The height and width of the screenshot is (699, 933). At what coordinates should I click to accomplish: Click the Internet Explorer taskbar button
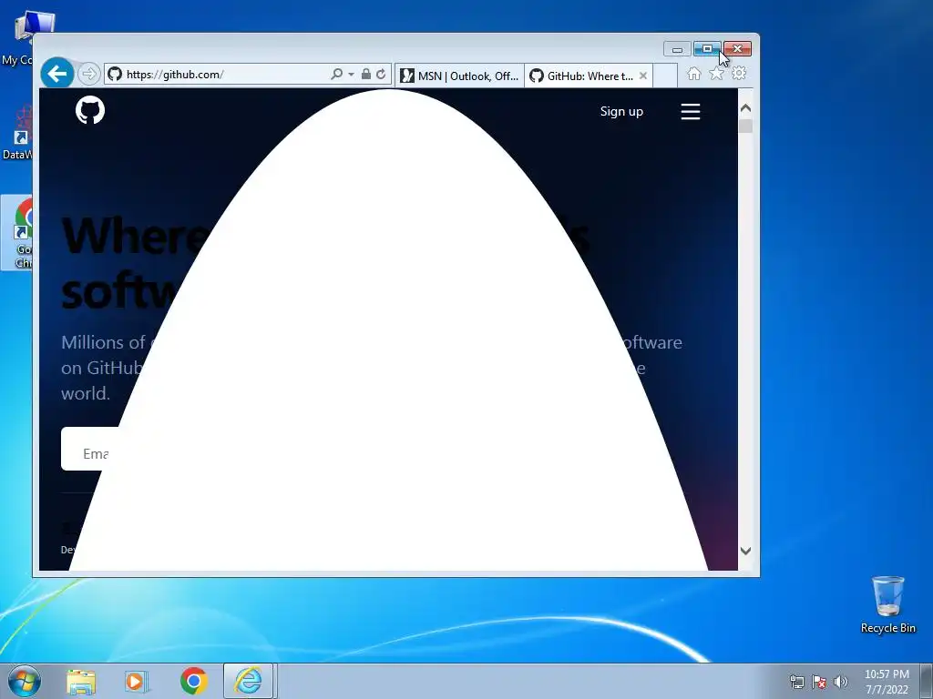pos(248,681)
